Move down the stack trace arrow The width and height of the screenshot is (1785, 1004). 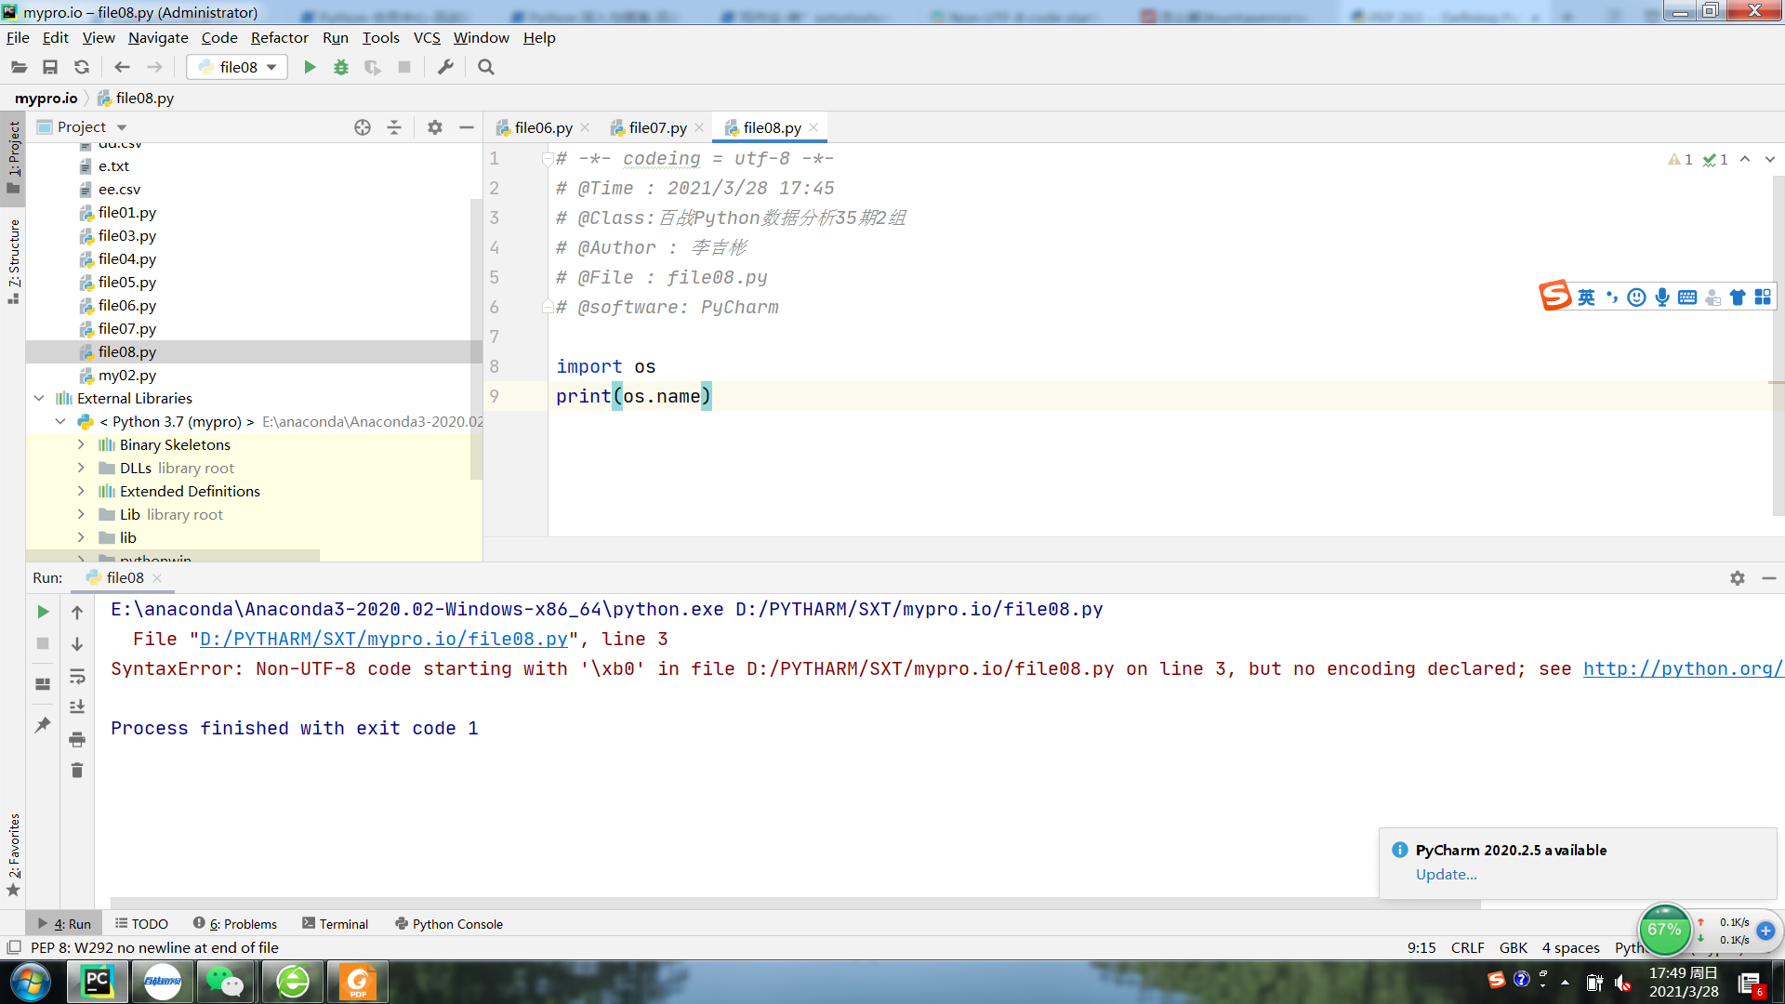(77, 643)
